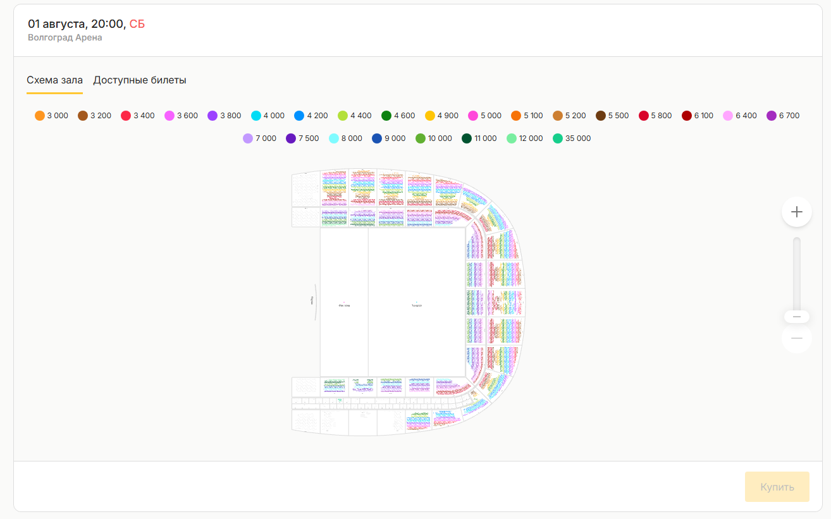Zoom out with the minus button

point(796,338)
